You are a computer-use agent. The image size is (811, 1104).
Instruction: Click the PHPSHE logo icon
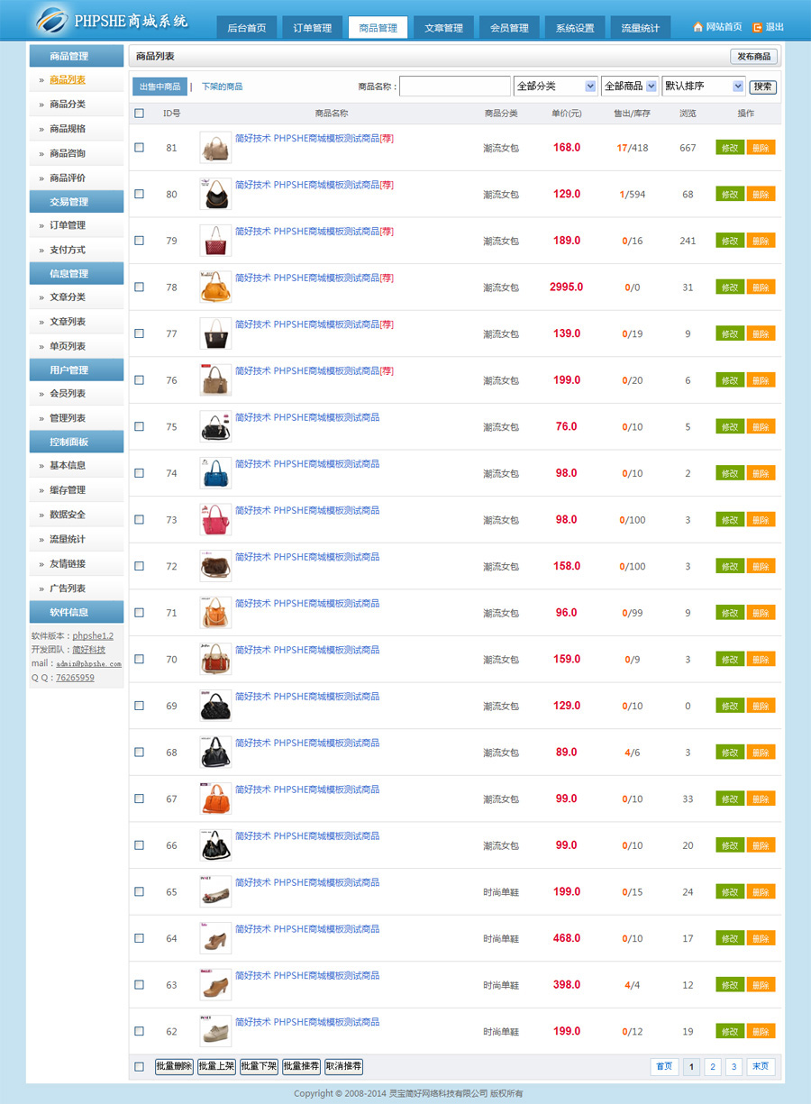tap(52, 19)
